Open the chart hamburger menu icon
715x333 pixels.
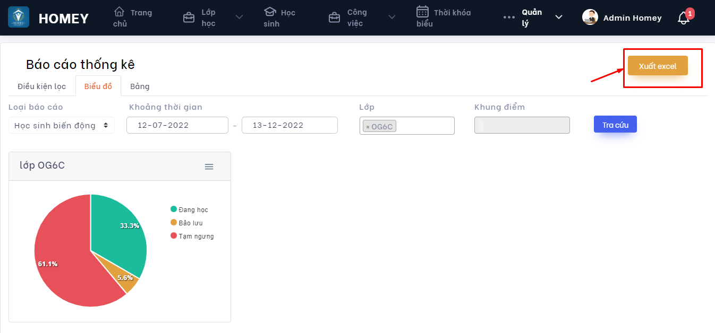(209, 167)
